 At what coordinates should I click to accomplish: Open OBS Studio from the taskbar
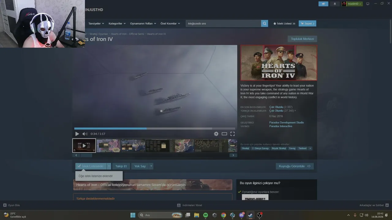(x=259, y=215)
